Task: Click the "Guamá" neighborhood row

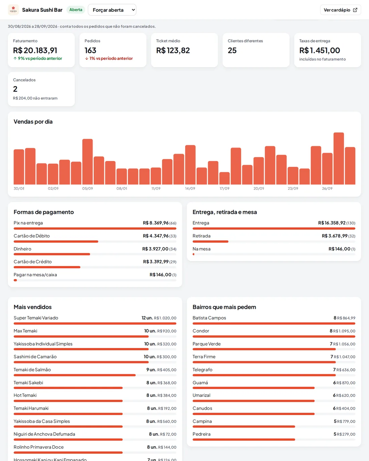Action: (x=274, y=385)
